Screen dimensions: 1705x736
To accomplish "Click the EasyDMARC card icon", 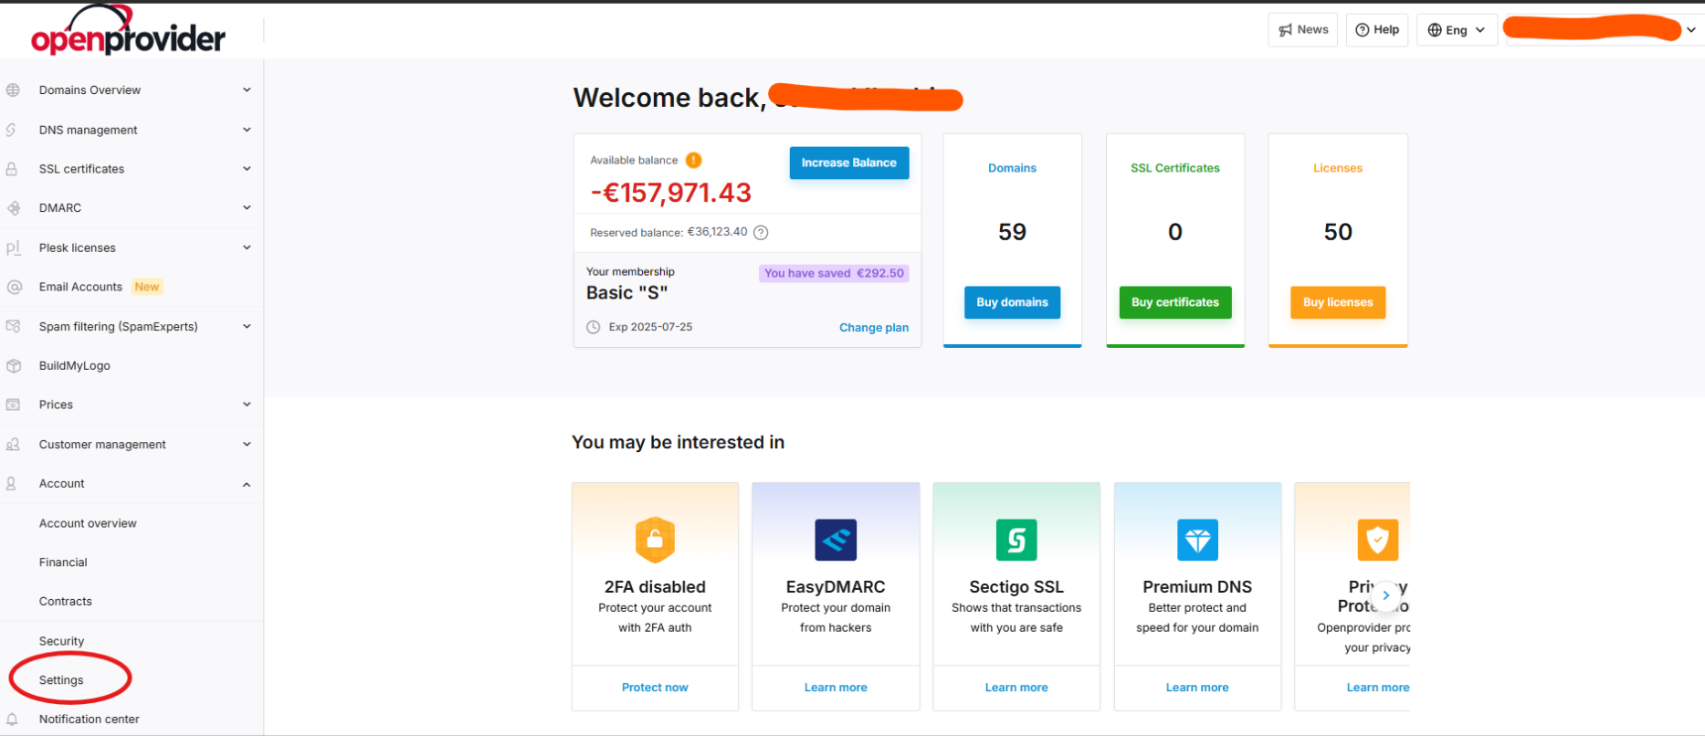I will (836, 540).
